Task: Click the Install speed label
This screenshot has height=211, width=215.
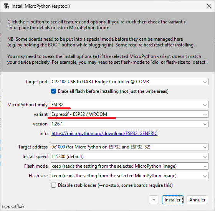Action: point(35,157)
